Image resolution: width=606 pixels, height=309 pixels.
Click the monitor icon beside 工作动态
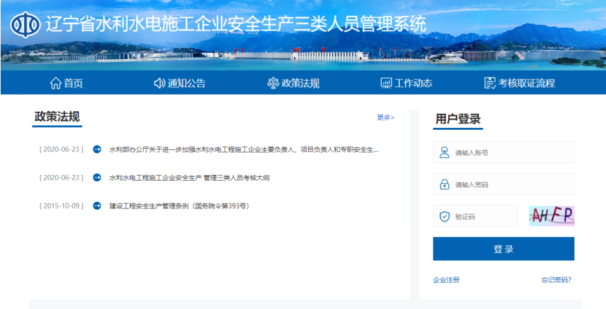(386, 83)
